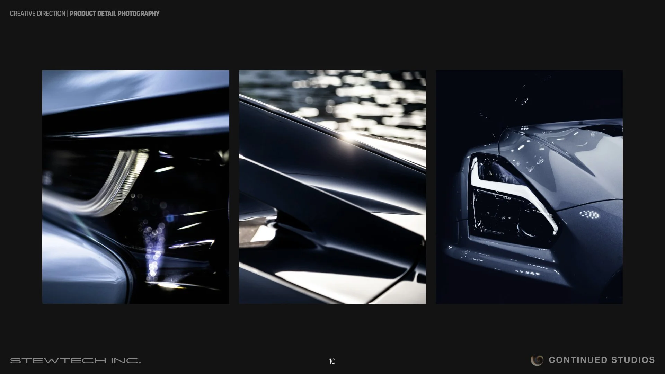Select the right sports car front photo
Image resolution: width=665 pixels, height=374 pixels.
529,187
